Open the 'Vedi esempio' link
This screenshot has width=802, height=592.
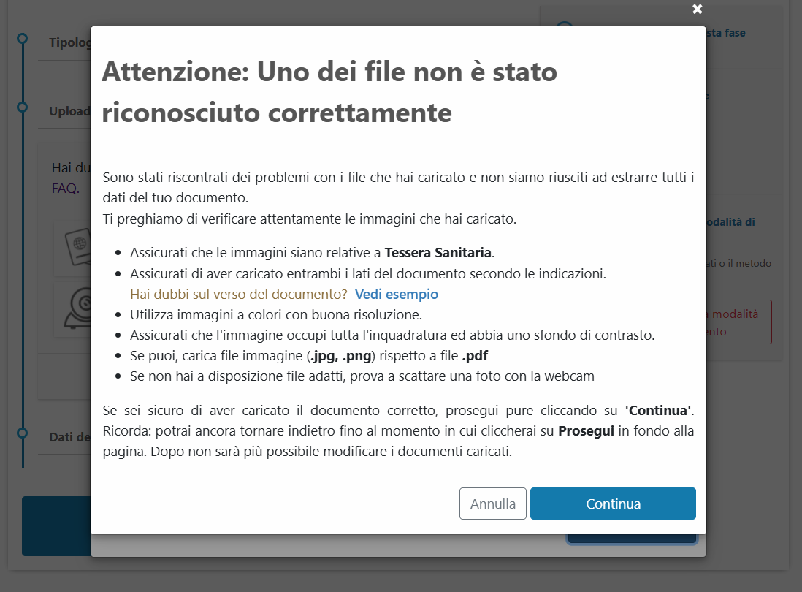click(x=396, y=295)
